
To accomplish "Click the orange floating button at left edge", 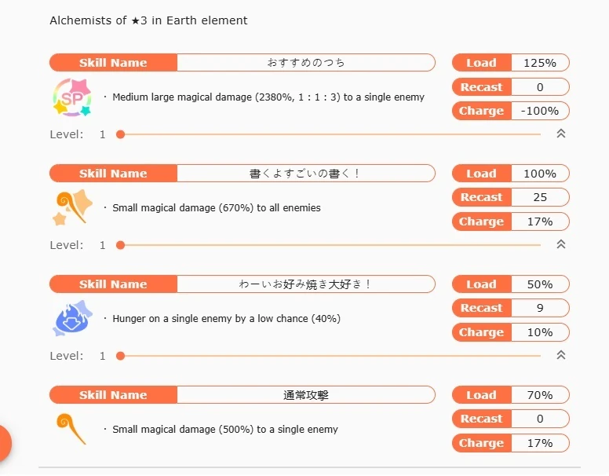I will [4, 443].
